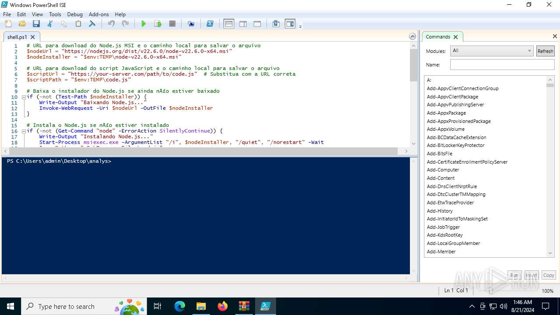Select Add-JobTrigger command
Viewport: 560px width, 315px height.
[x=443, y=227]
